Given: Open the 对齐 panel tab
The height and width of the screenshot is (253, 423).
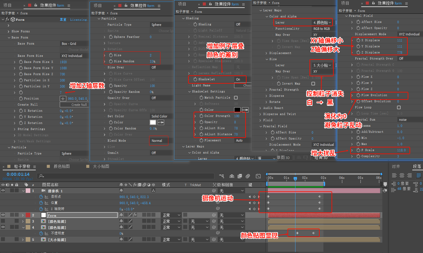Looking at the screenshot, I should click(x=396, y=166).
